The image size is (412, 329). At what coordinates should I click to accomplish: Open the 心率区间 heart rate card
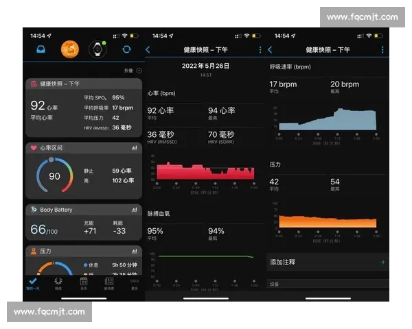pos(84,148)
